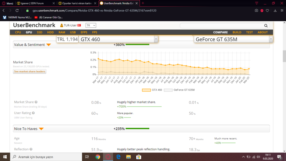Screen dimensions: 286x161
Task: Open the ad blocker shield icon
Action: click(x=262, y=10)
